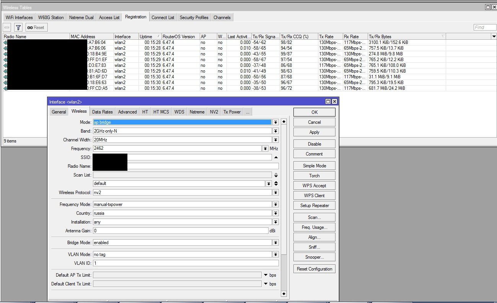This screenshot has width=497, height=303.
Task: Switch to the Security Profiles tab
Action: [x=194, y=18]
